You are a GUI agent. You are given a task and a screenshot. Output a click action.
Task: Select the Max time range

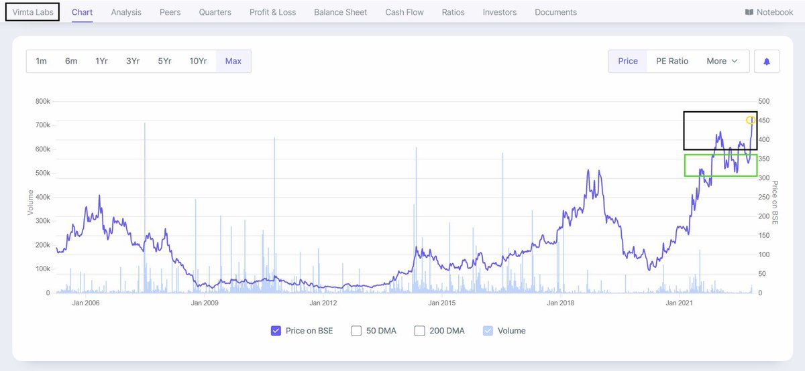pos(233,61)
